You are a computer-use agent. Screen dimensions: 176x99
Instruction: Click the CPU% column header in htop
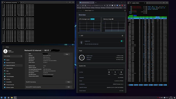[x=158, y=17]
